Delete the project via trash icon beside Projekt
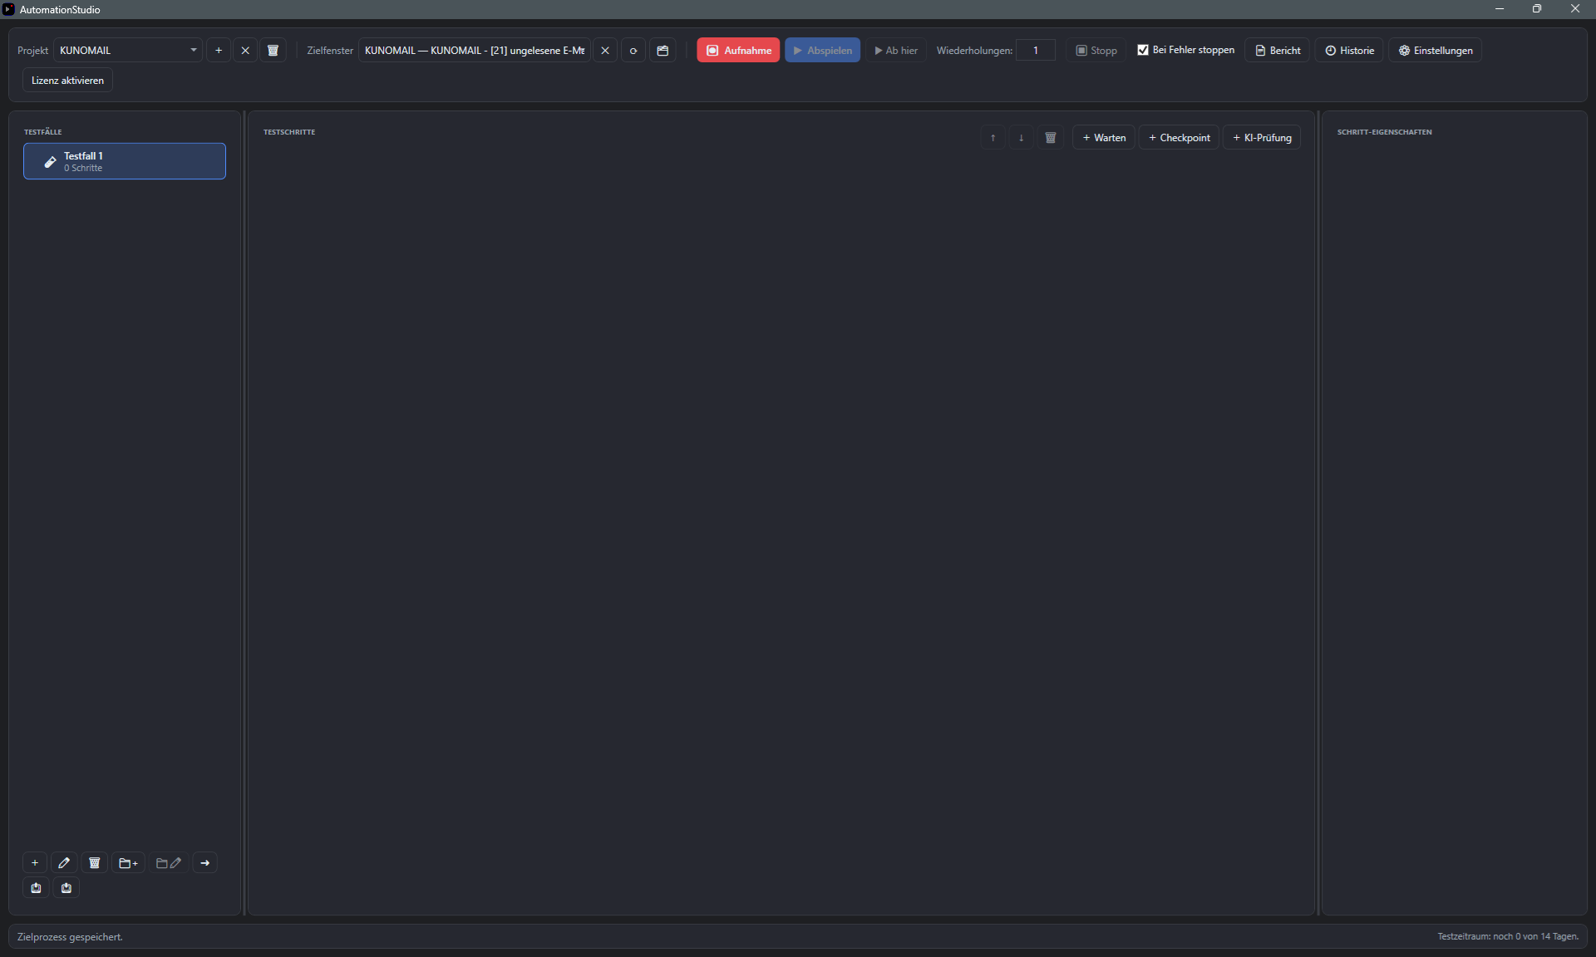Image resolution: width=1596 pixels, height=957 pixels. (x=273, y=51)
